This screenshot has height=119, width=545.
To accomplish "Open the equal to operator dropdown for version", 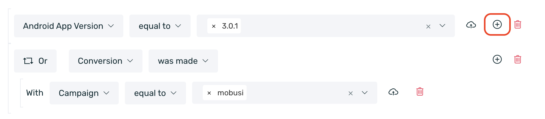I will click(x=160, y=26).
